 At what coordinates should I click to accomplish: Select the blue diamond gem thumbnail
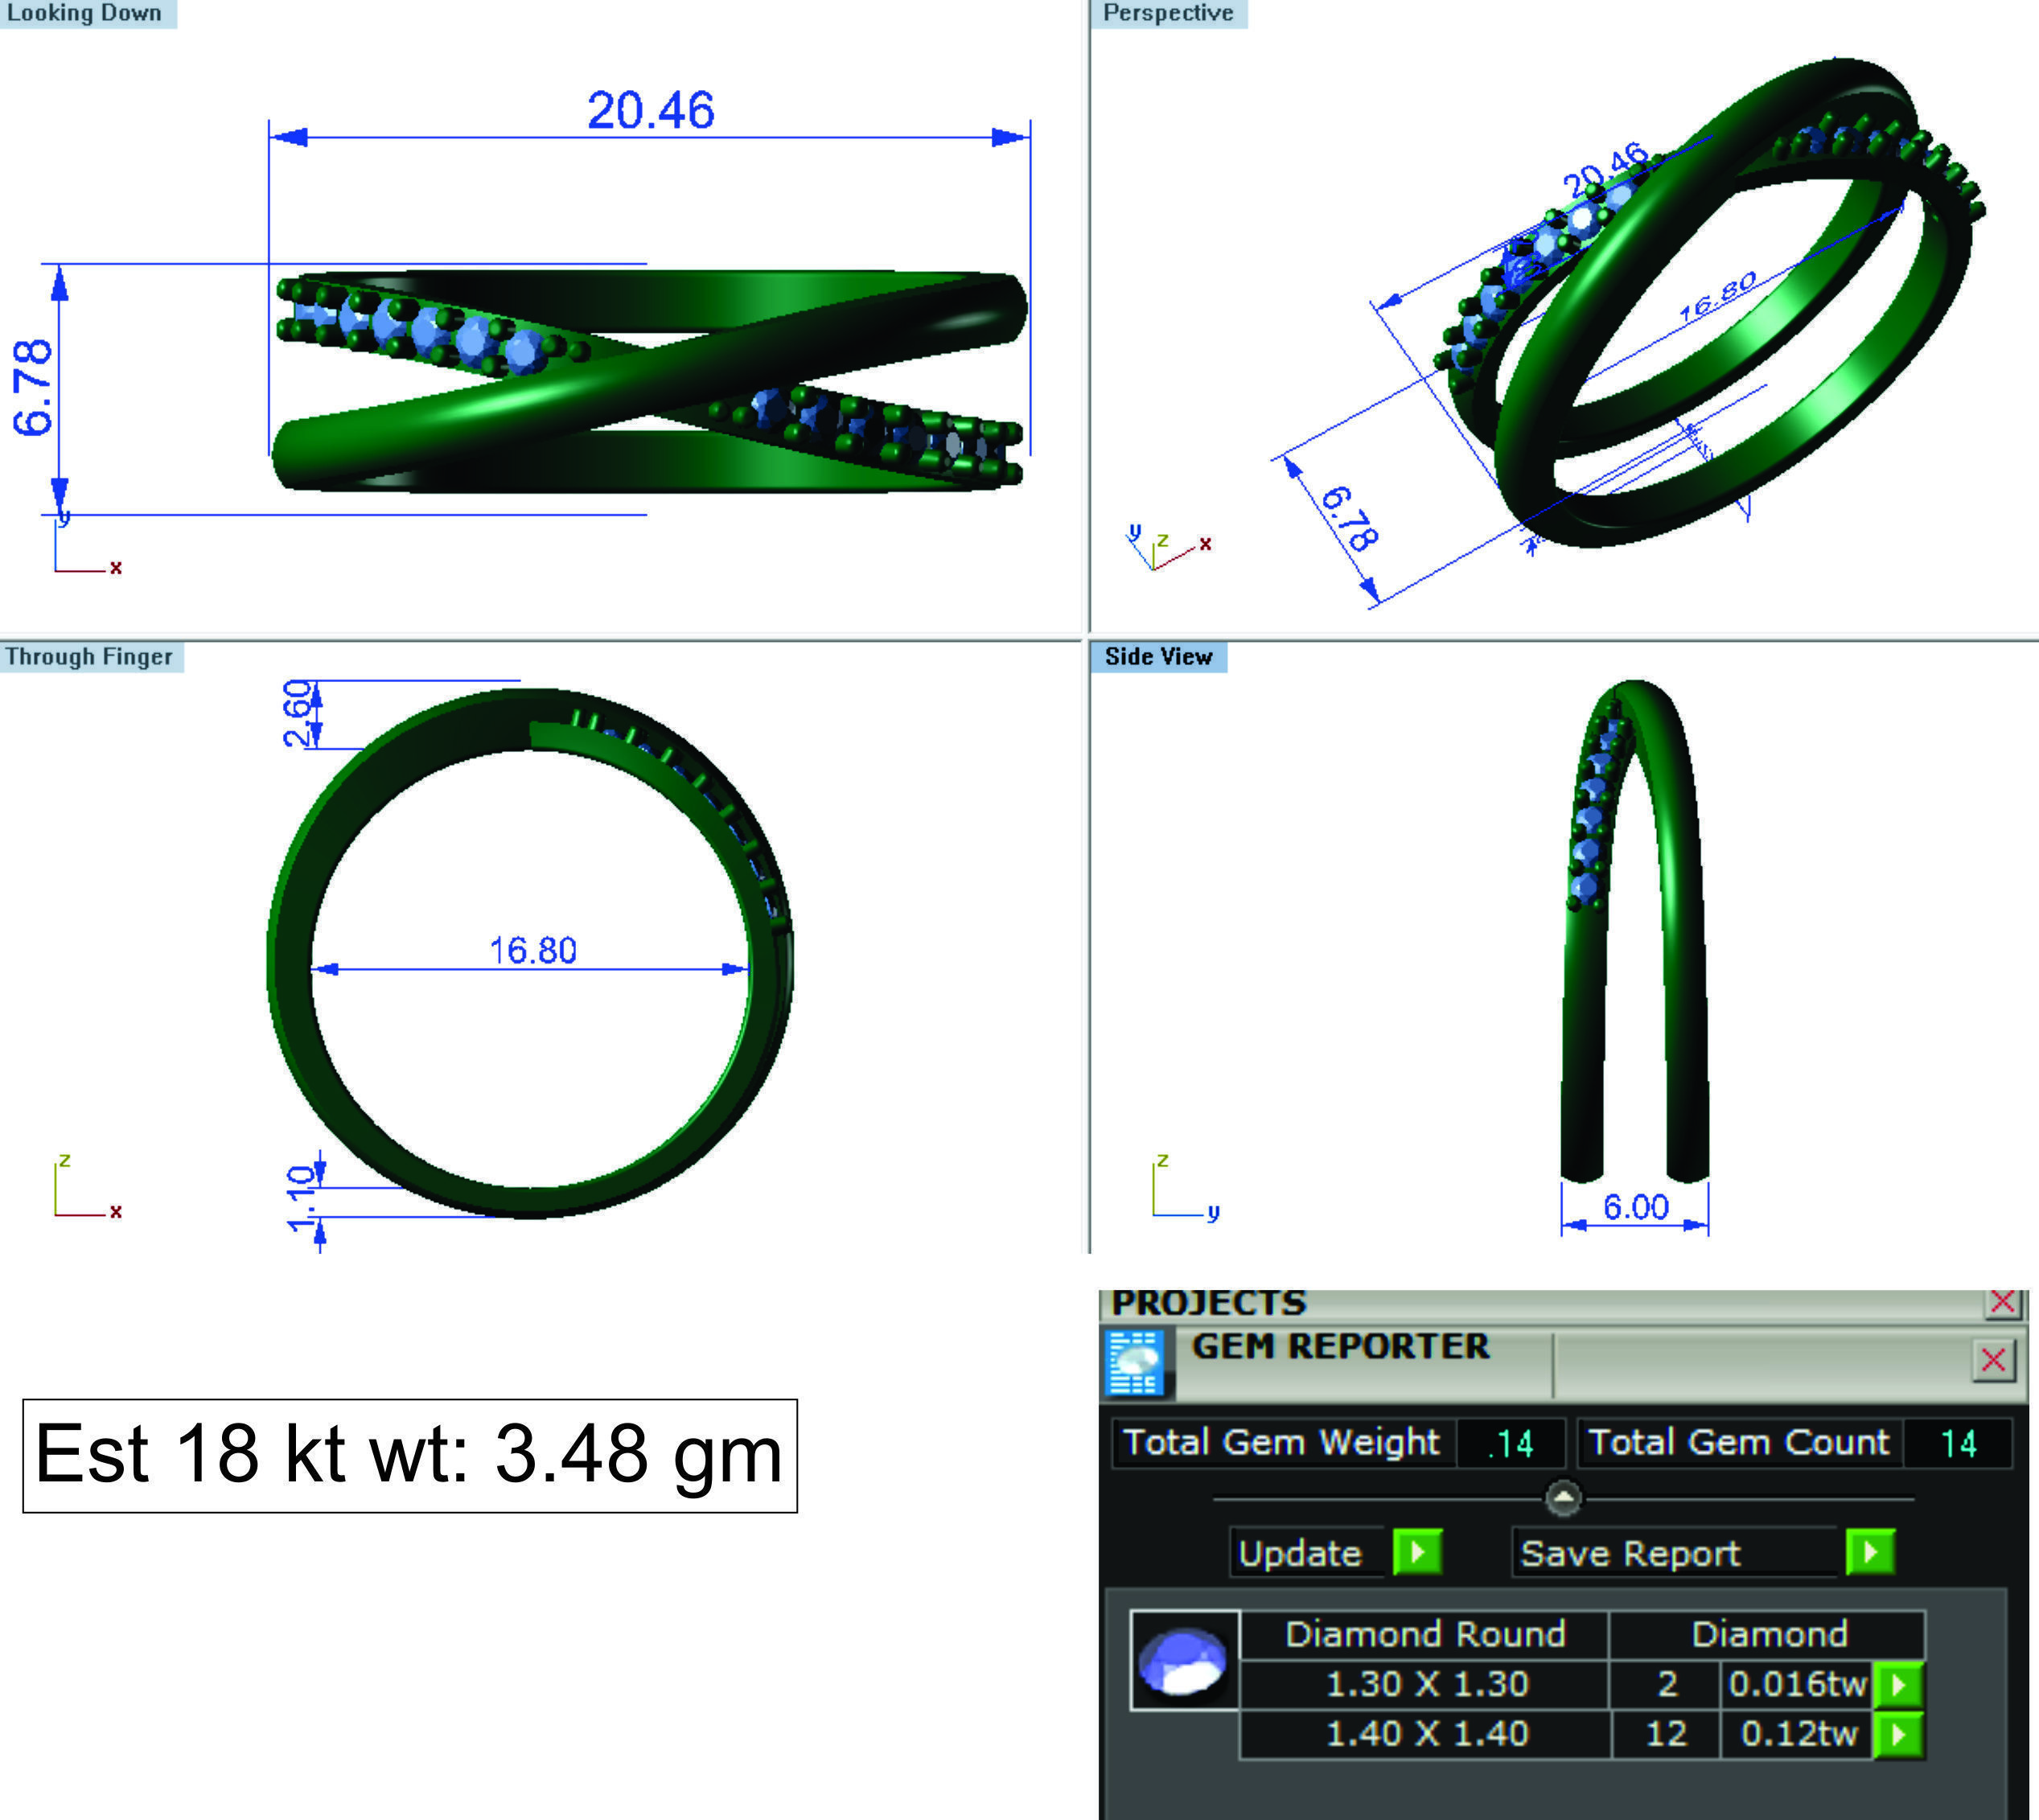pos(1184,1661)
